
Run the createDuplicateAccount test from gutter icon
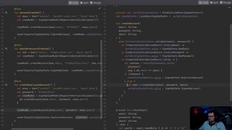[x=6, y=85]
